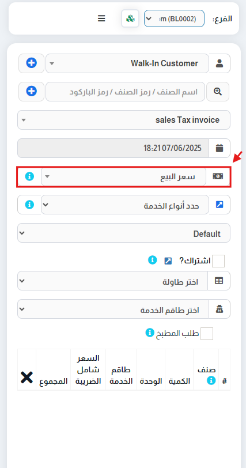246x468 pixels.
Task: Click the black X in table header
Action: (27, 378)
